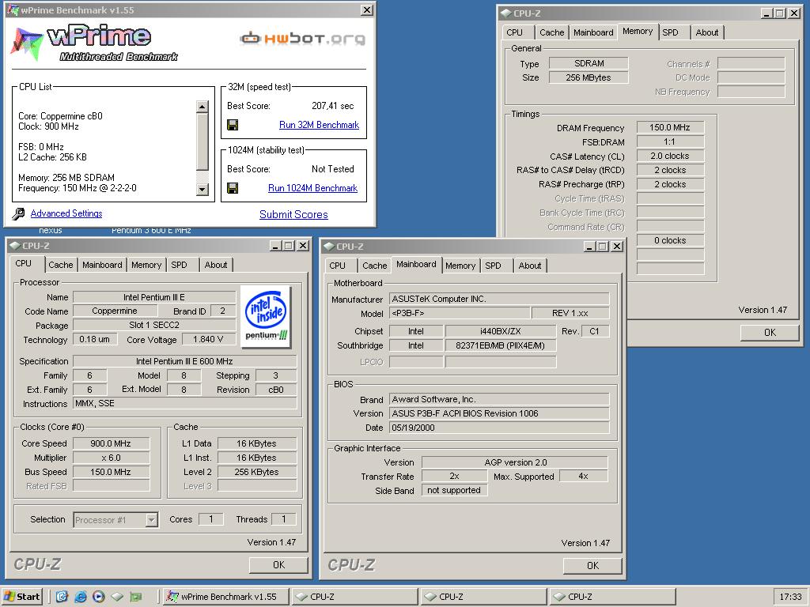Minimize the Mainboard CPU-Z window
The image size is (810, 607).
pos(589,247)
